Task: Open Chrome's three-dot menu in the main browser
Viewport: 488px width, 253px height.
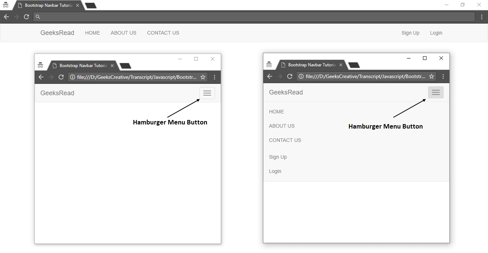Action: pos(482,16)
